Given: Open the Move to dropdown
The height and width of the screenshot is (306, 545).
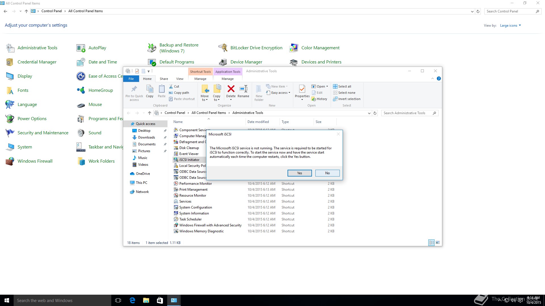Looking at the screenshot, I should [205, 93].
